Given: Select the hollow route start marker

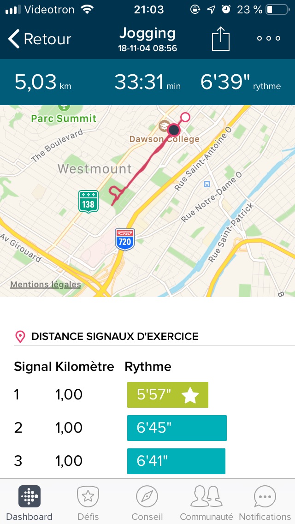Looking at the screenshot, I should [x=185, y=117].
